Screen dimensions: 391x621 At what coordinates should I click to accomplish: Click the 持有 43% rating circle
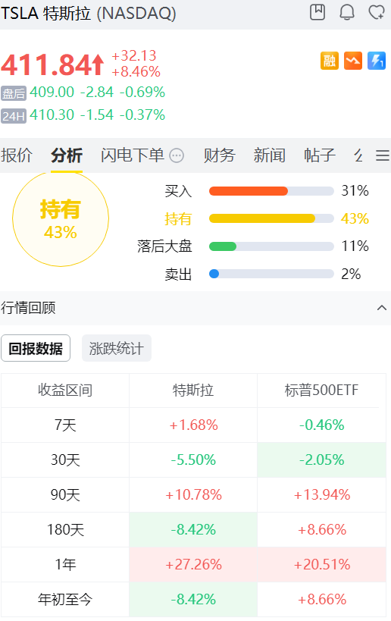(61, 219)
